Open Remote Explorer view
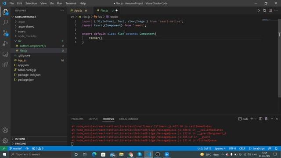Viewport: 281px width, 158px height. click(5, 54)
